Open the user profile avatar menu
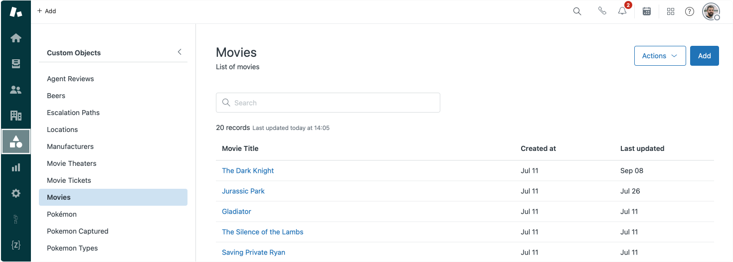The width and height of the screenshot is (733, 262). (711, 11)
